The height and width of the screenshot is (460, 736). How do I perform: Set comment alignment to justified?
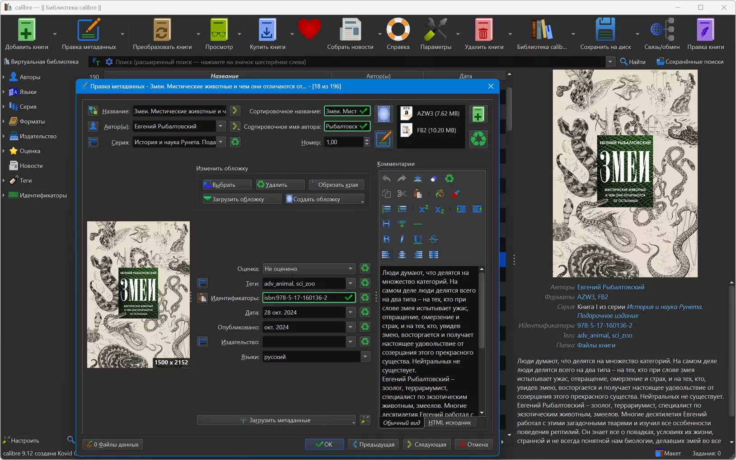pyautogui.click(x=433, y=255)
